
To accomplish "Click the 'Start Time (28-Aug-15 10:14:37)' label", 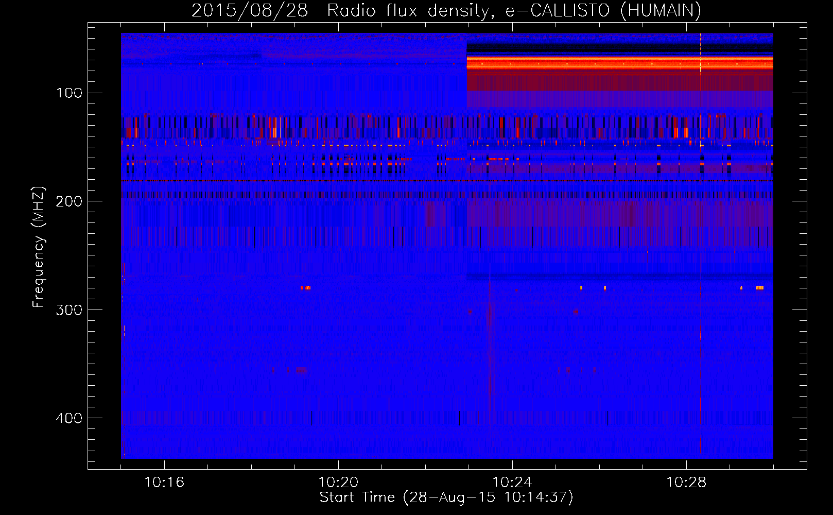I will click(446, 497).
